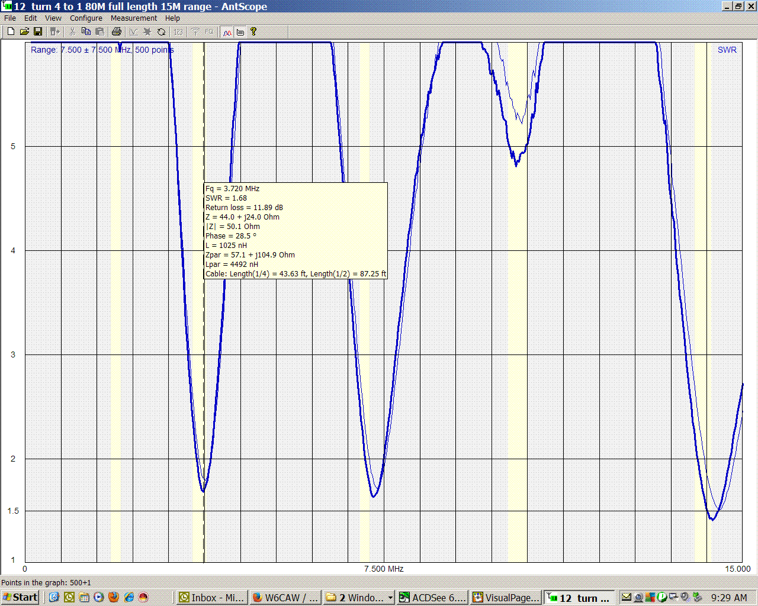This screenshot has width=758, height=606.
Task: Switch to the ACDSee taskbar button
Action: coord(433,598)
